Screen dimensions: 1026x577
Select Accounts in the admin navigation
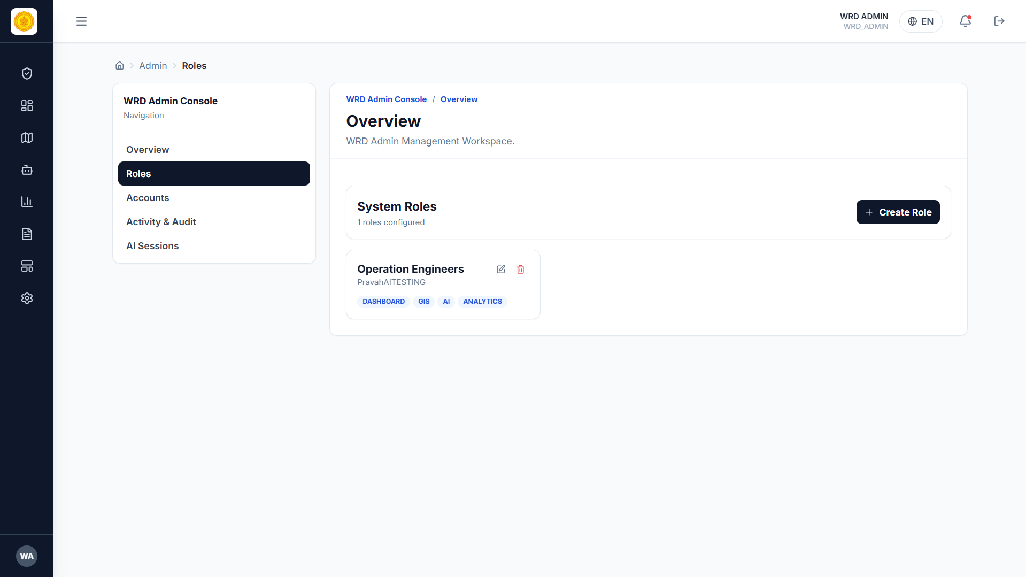point(148,198)
